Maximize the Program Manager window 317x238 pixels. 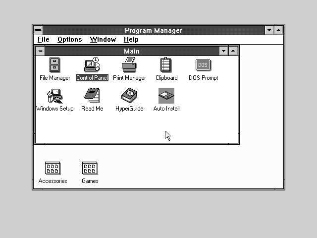[278, 30]
